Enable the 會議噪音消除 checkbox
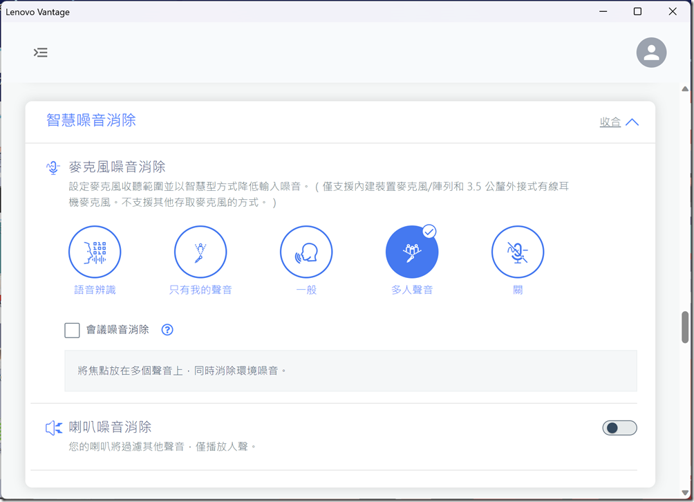The image size is (694, 502). click(72, 330)
